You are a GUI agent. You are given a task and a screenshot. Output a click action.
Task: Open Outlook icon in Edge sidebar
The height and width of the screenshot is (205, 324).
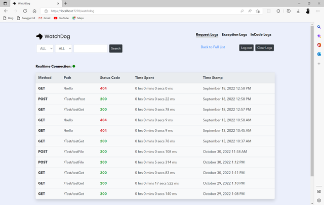click(x=319, y=54)
